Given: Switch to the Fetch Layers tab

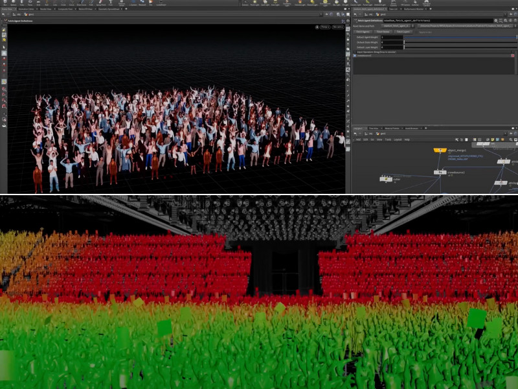Looking at the screenshot, I should 403,31.
